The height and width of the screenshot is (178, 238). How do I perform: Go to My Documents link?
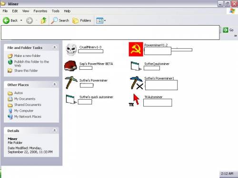[25, 99]
